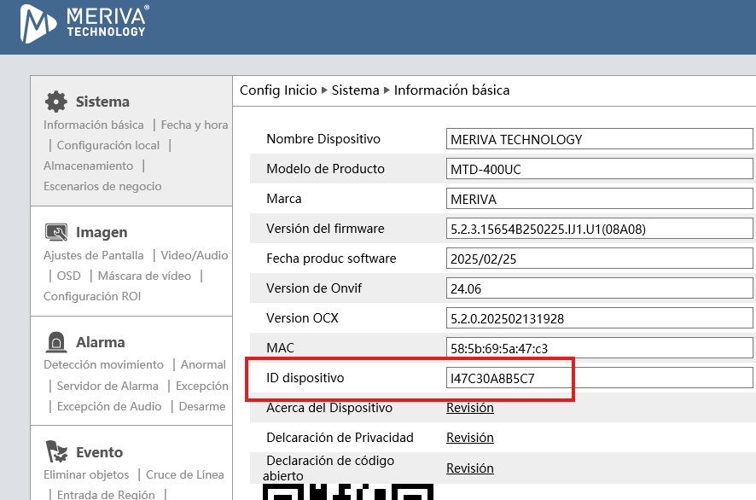Screen dimensions: 756x500
Task: Open Eliminar objetos event
Action: 86,474
